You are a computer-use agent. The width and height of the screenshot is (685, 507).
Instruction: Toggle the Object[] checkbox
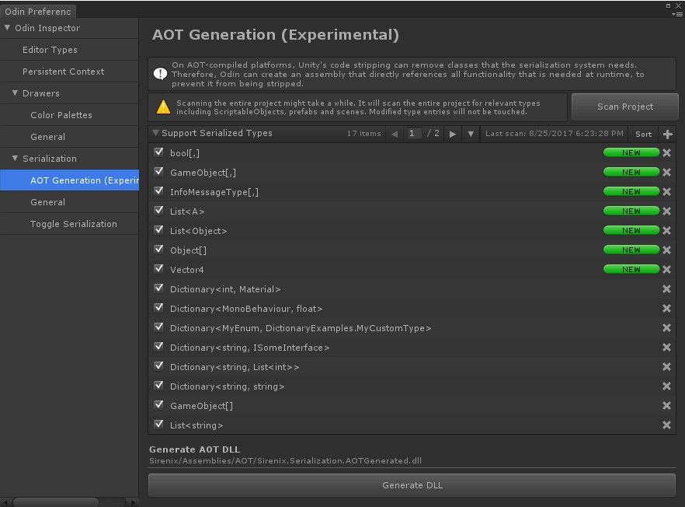158,250
